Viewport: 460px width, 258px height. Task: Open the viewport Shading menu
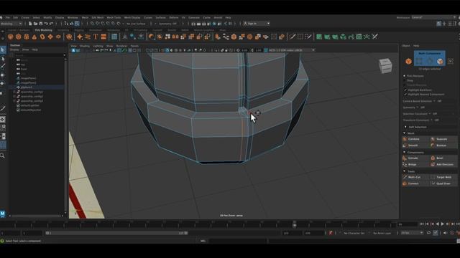pyautogui.click(x=85, y=46)
